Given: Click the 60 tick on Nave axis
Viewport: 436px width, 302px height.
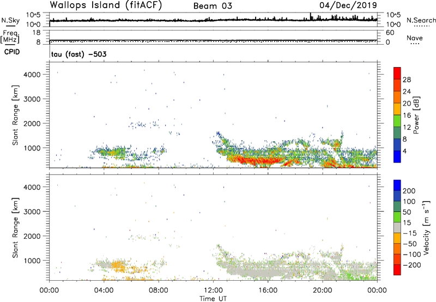Looking at the screenshot, I should point(390,33).
